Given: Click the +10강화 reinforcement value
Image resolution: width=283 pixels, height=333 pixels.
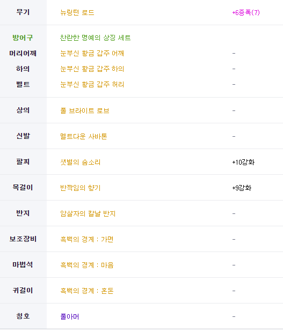Looking at the screenshot, I should coord(243,162).
